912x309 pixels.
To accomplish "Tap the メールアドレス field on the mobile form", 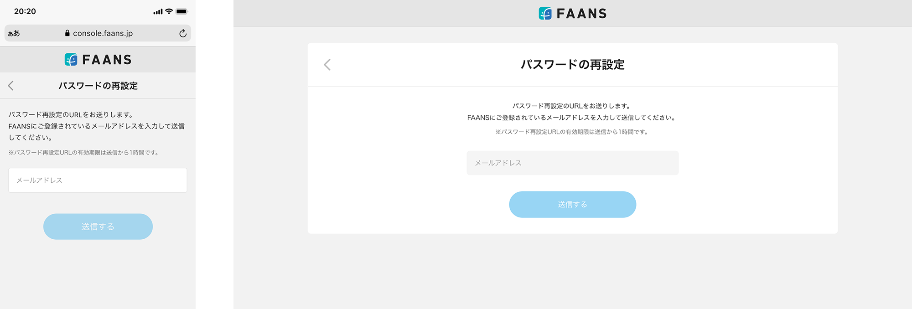I will (x=98, y=180).
